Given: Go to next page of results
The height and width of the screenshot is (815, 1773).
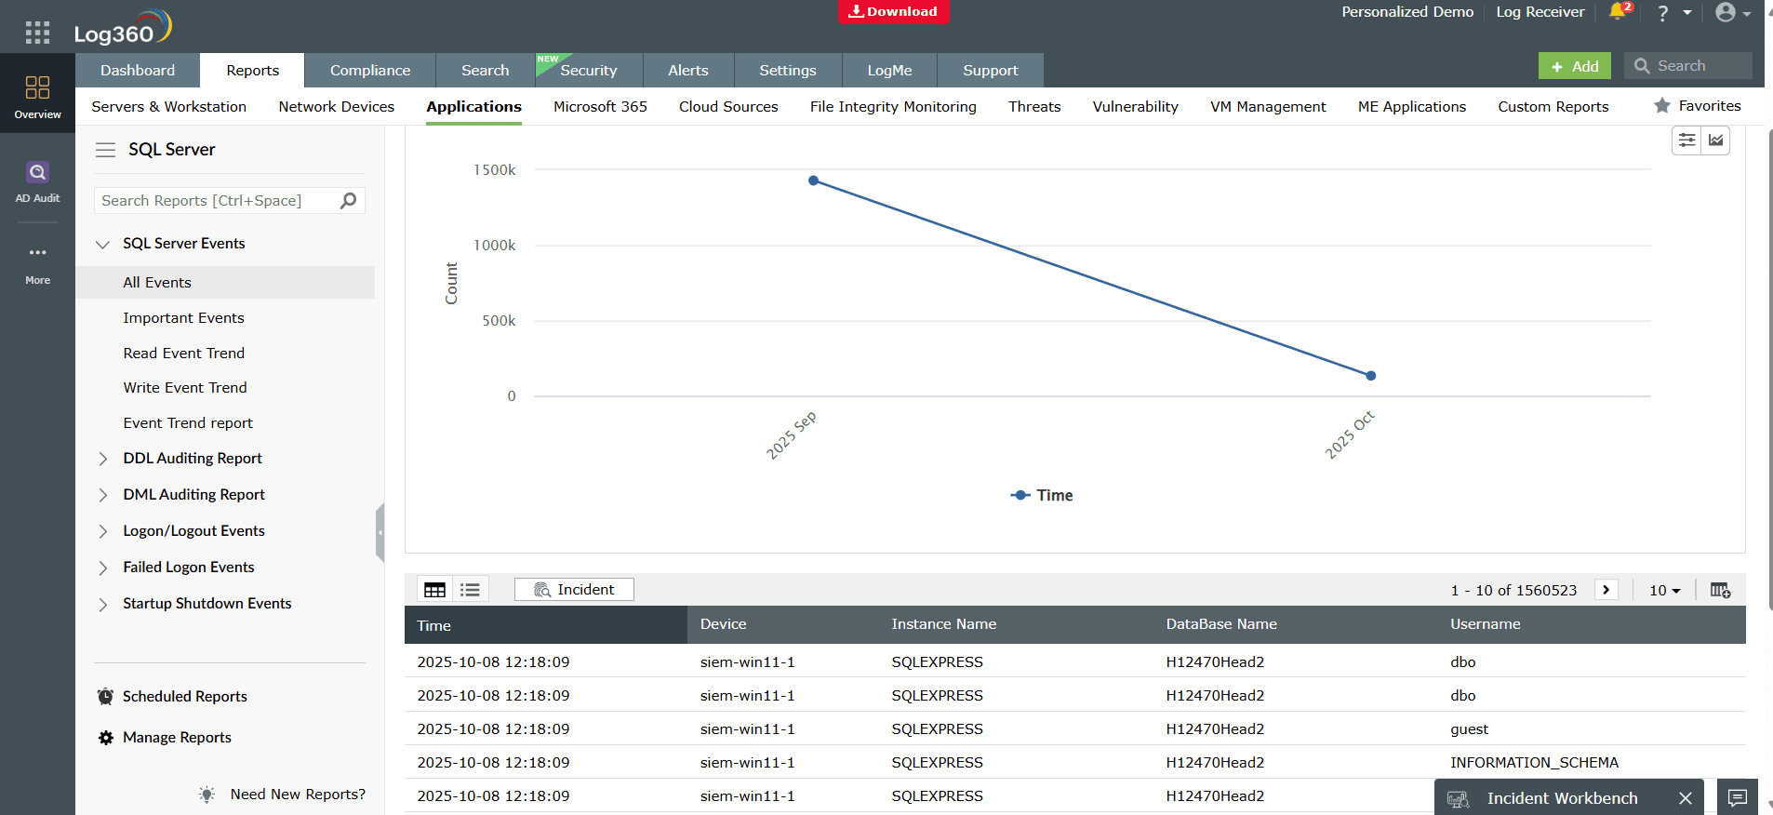Looking at the screenshot, I should click(x=1606, y=590).
